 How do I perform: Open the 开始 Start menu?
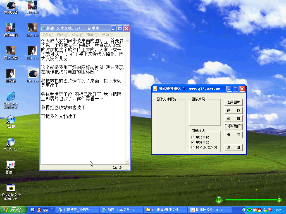tap(13, 210)
